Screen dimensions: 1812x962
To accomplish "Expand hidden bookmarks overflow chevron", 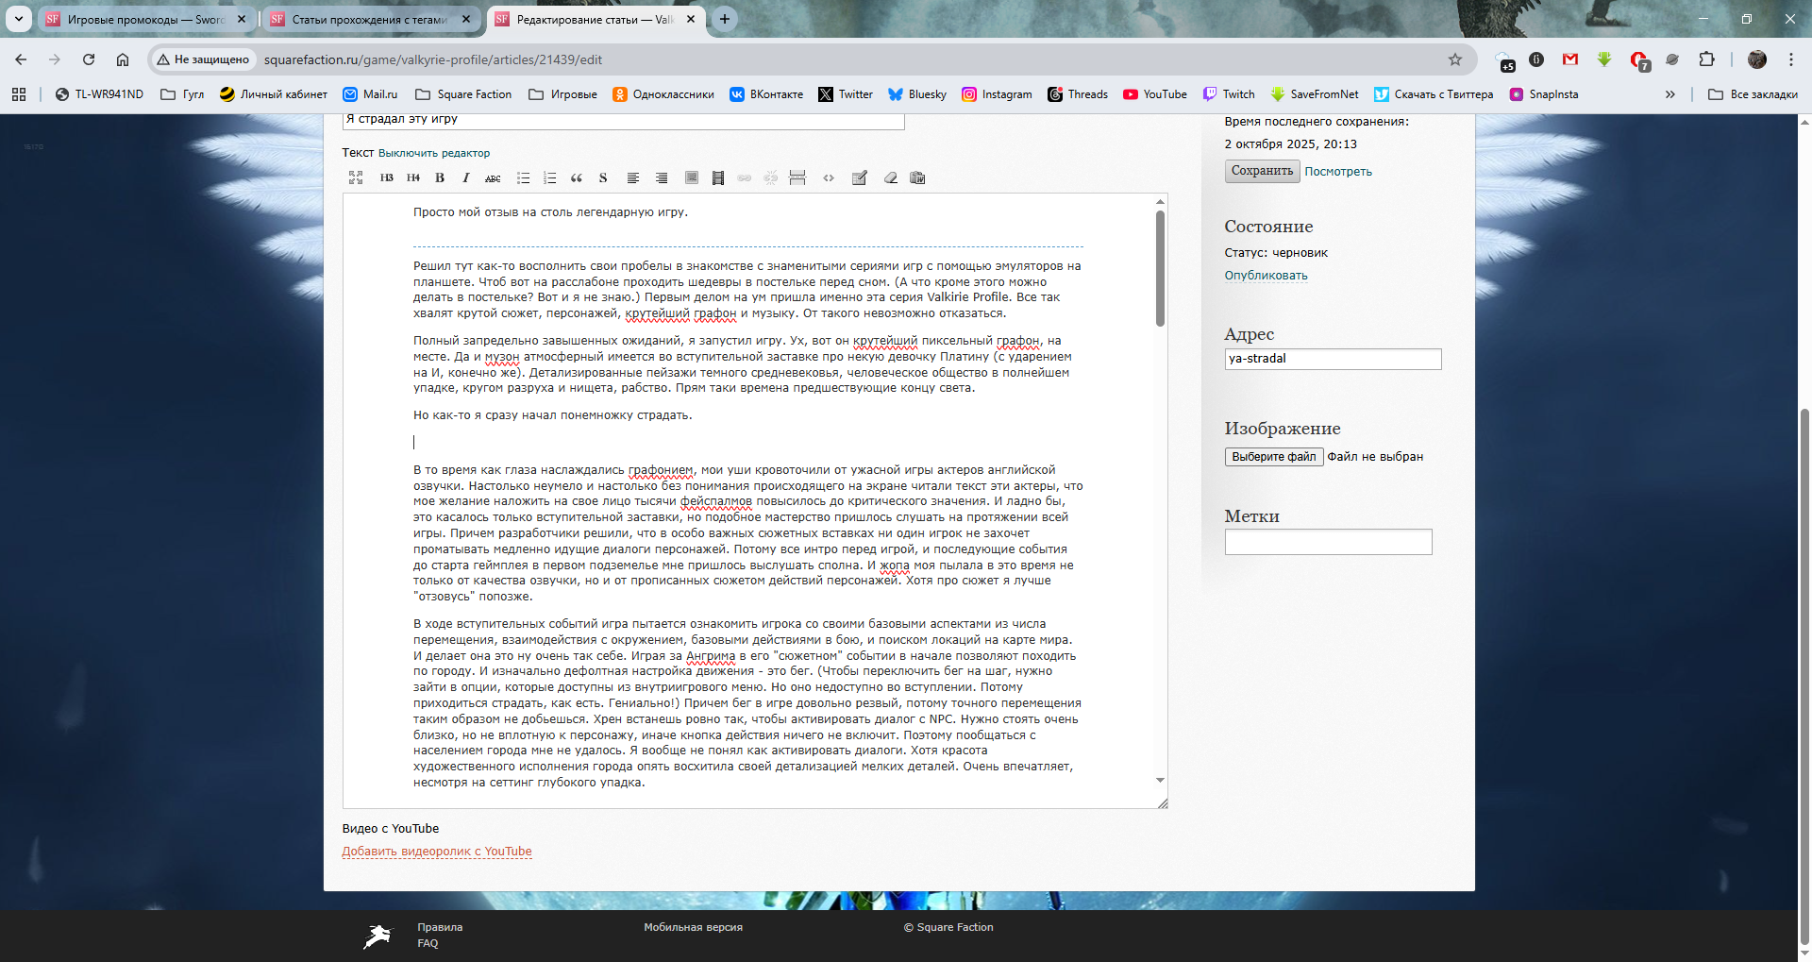I will 1669,94.
